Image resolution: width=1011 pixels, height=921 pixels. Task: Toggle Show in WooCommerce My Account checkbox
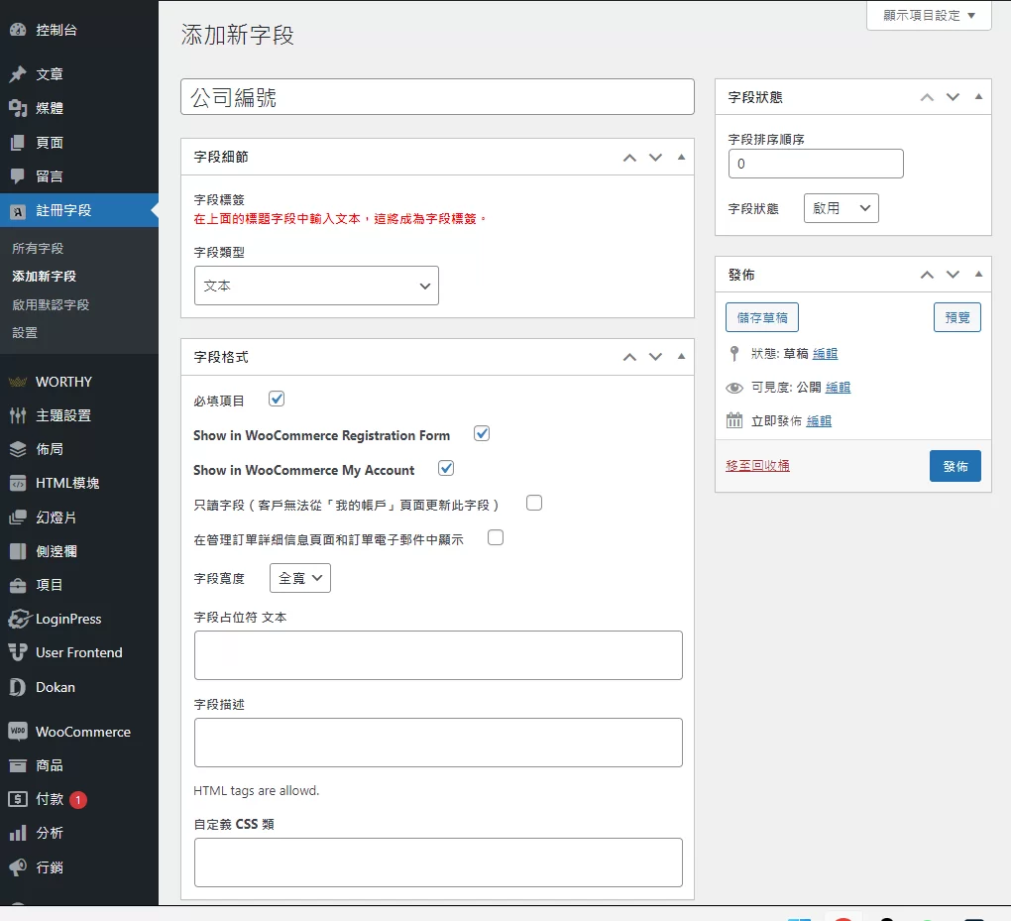click(446, 468)
